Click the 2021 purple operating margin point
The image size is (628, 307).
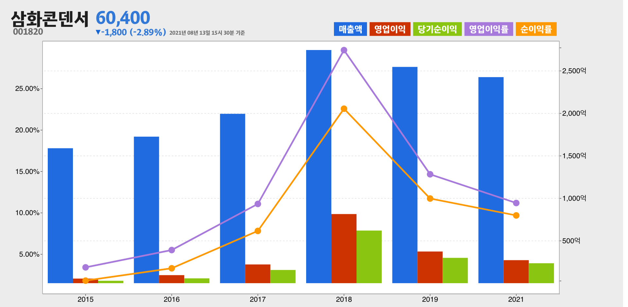(516, 203)
